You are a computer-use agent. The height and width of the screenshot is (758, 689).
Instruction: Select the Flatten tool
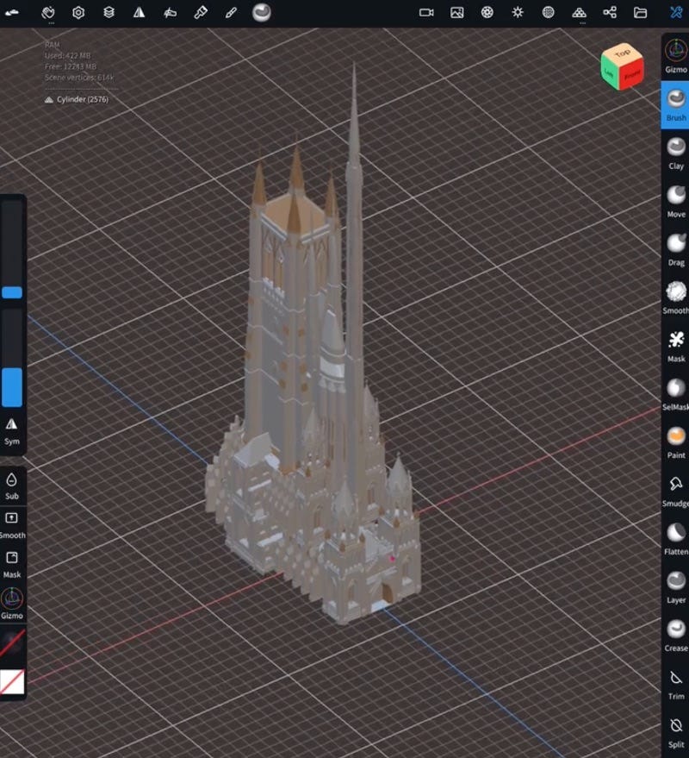pyautogui.click(x=676, y=540)
